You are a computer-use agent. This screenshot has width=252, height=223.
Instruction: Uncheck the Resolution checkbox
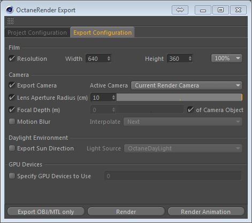tap(12, 59)
